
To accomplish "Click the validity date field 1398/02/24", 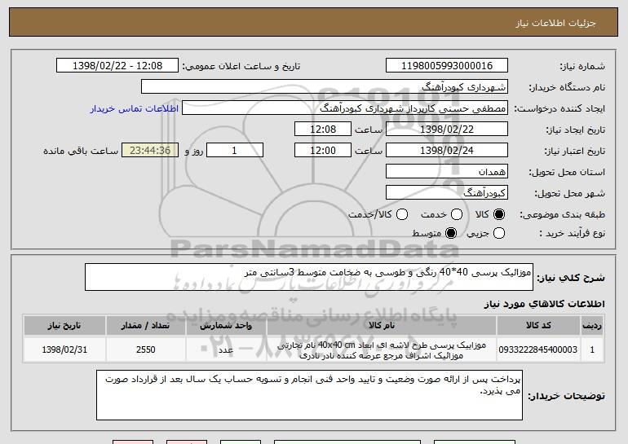I will (x=447, y=151).
